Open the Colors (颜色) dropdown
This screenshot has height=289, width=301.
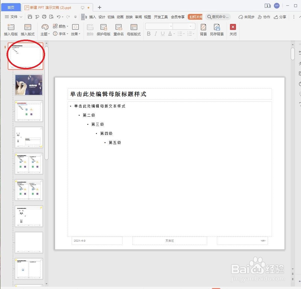(60, 26)
